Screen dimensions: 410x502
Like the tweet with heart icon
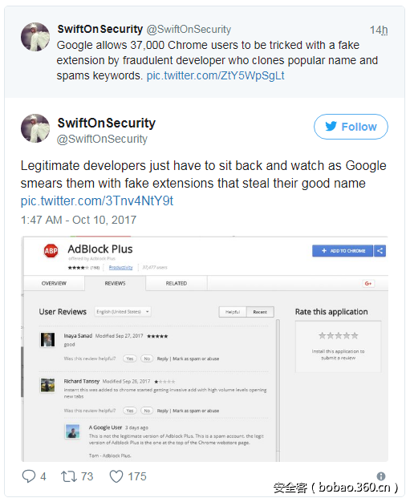[116, 476]
